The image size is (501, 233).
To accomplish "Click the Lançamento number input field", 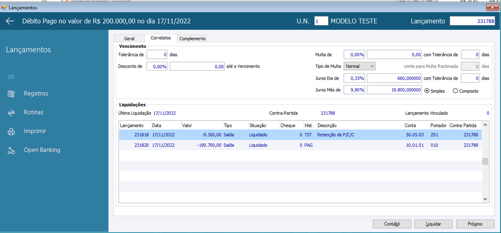I will (472, 21).
